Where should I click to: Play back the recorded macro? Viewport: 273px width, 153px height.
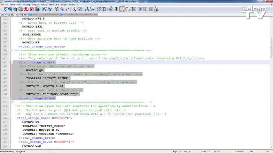[145, 9]
